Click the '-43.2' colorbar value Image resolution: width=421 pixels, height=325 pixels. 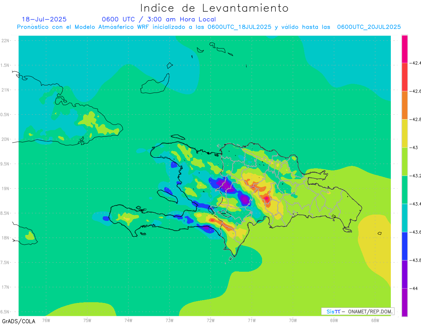[x=415, y=176]
